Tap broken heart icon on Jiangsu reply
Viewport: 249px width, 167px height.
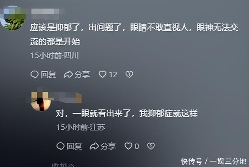pyautogui.click(x=151, y=146)
